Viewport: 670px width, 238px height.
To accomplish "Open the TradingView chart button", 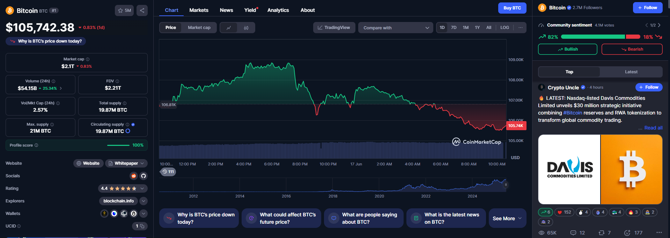I will 334,28.
